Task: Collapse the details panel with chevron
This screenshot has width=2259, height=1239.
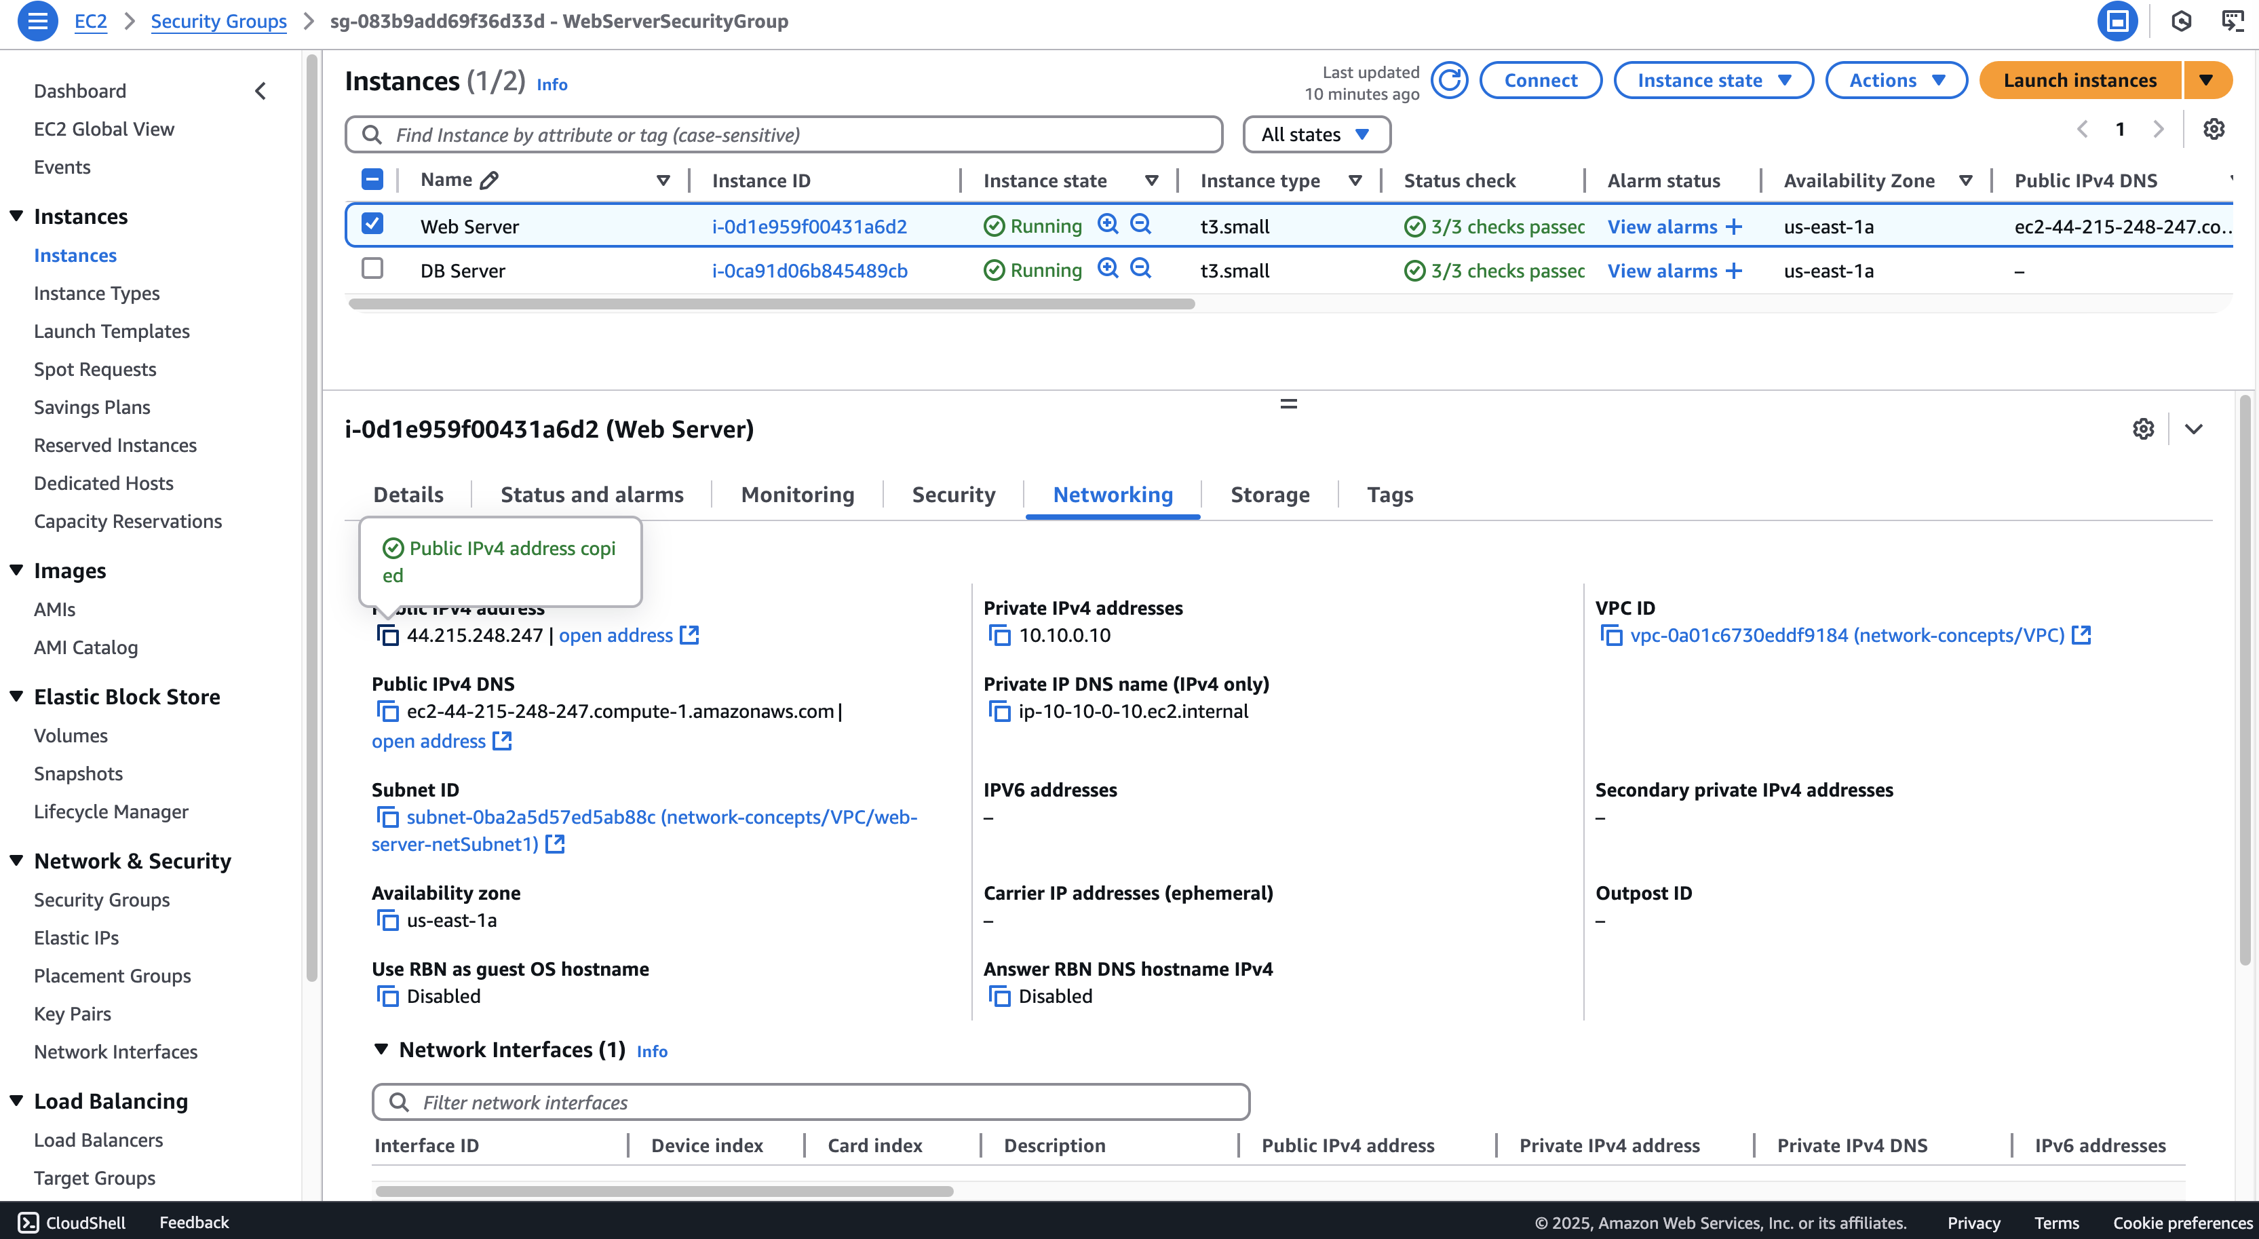Action: [x=2193, y=429]
